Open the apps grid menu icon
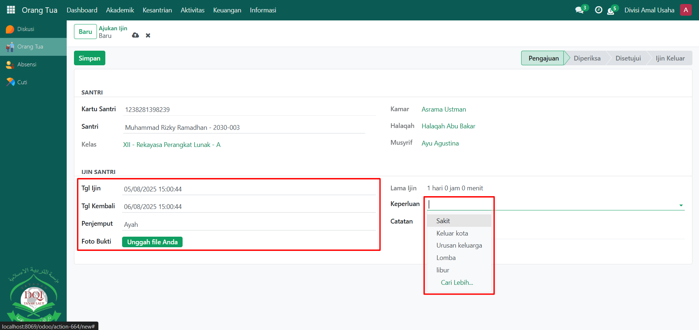 point(11,10)
